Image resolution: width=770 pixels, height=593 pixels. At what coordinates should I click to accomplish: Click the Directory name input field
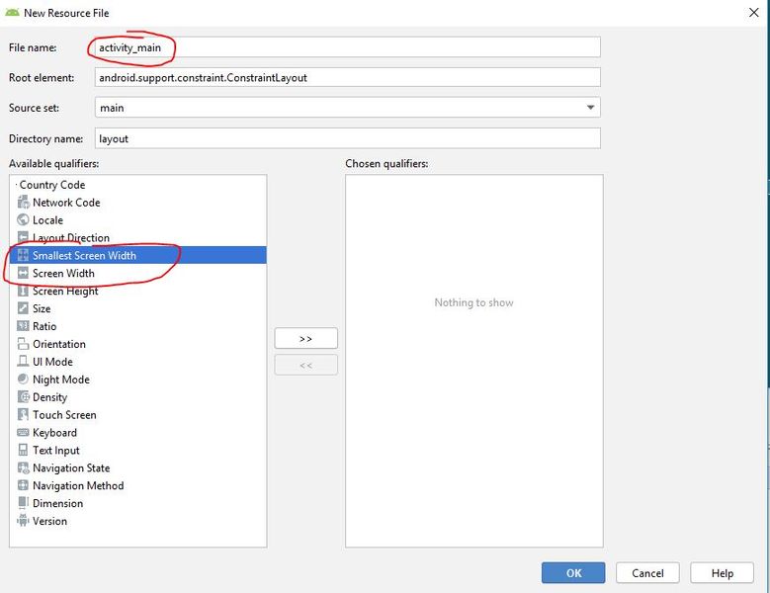click(347, 138)
